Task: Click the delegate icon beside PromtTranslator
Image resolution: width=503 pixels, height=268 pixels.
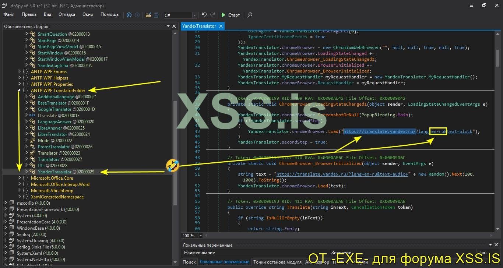Action: click(x=32, y=147)
